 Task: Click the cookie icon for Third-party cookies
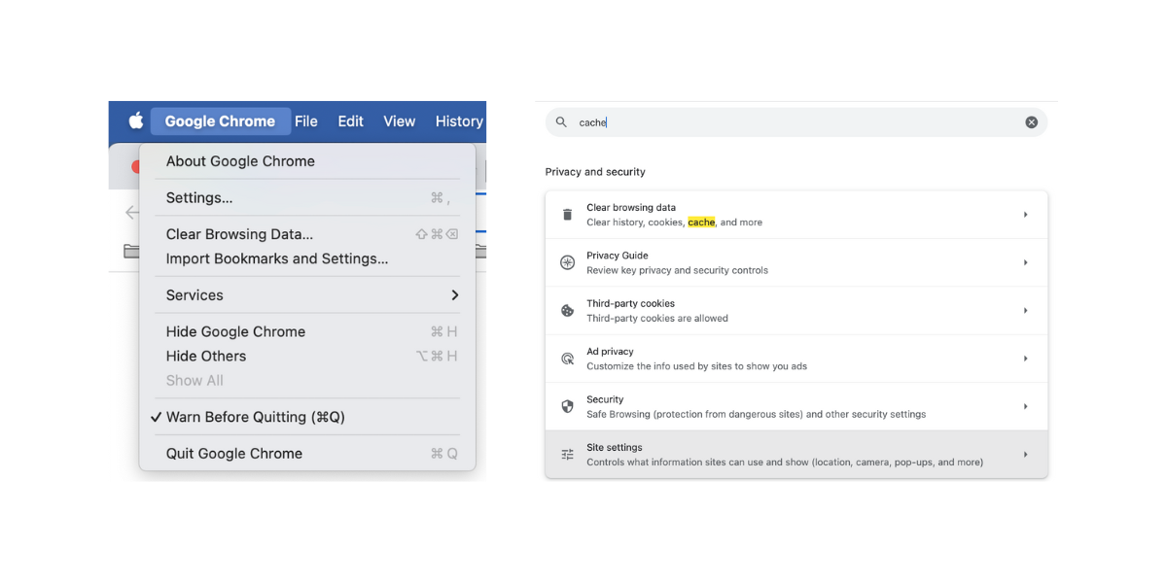[x=568, y=311]
